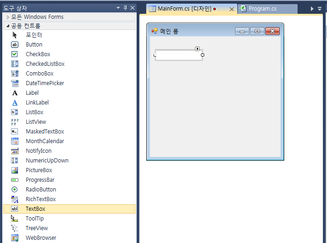Choose the MaskedTextBox icon

pos(15,132)
